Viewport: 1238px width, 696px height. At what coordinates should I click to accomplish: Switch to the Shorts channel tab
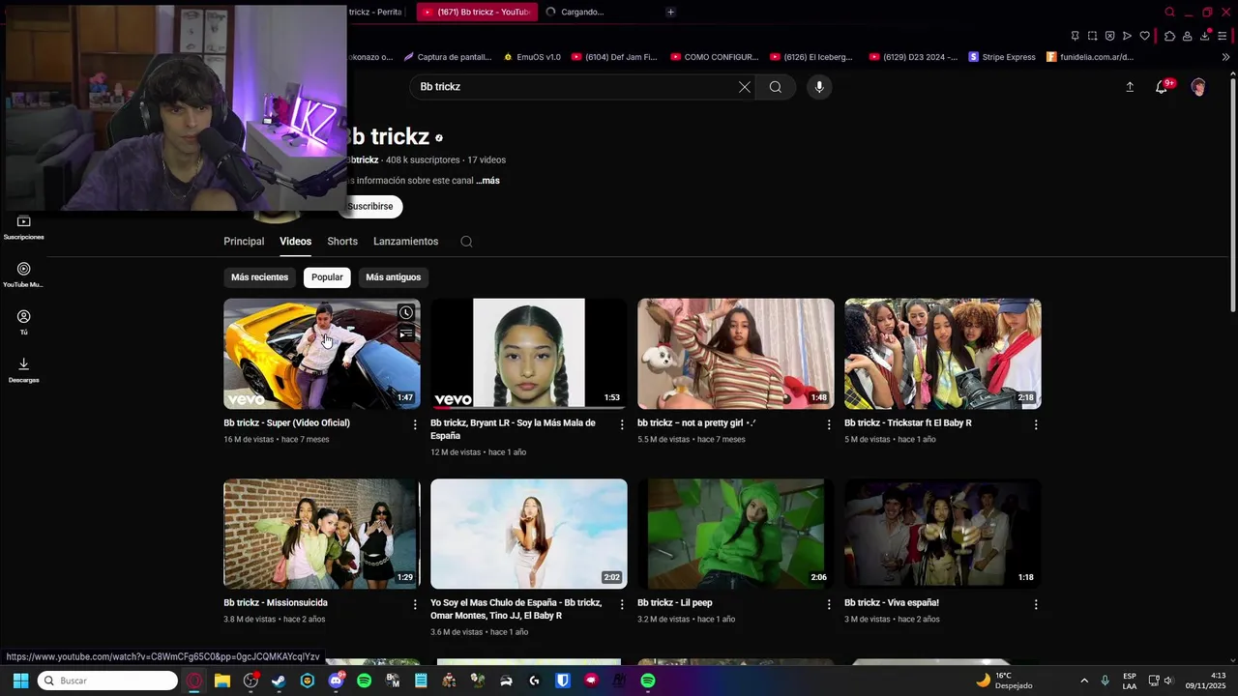(342, 242)
